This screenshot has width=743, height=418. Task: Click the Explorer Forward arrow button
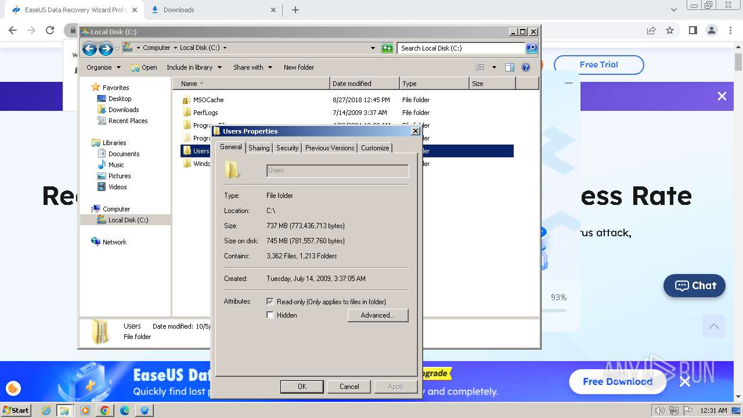[106, 48]
